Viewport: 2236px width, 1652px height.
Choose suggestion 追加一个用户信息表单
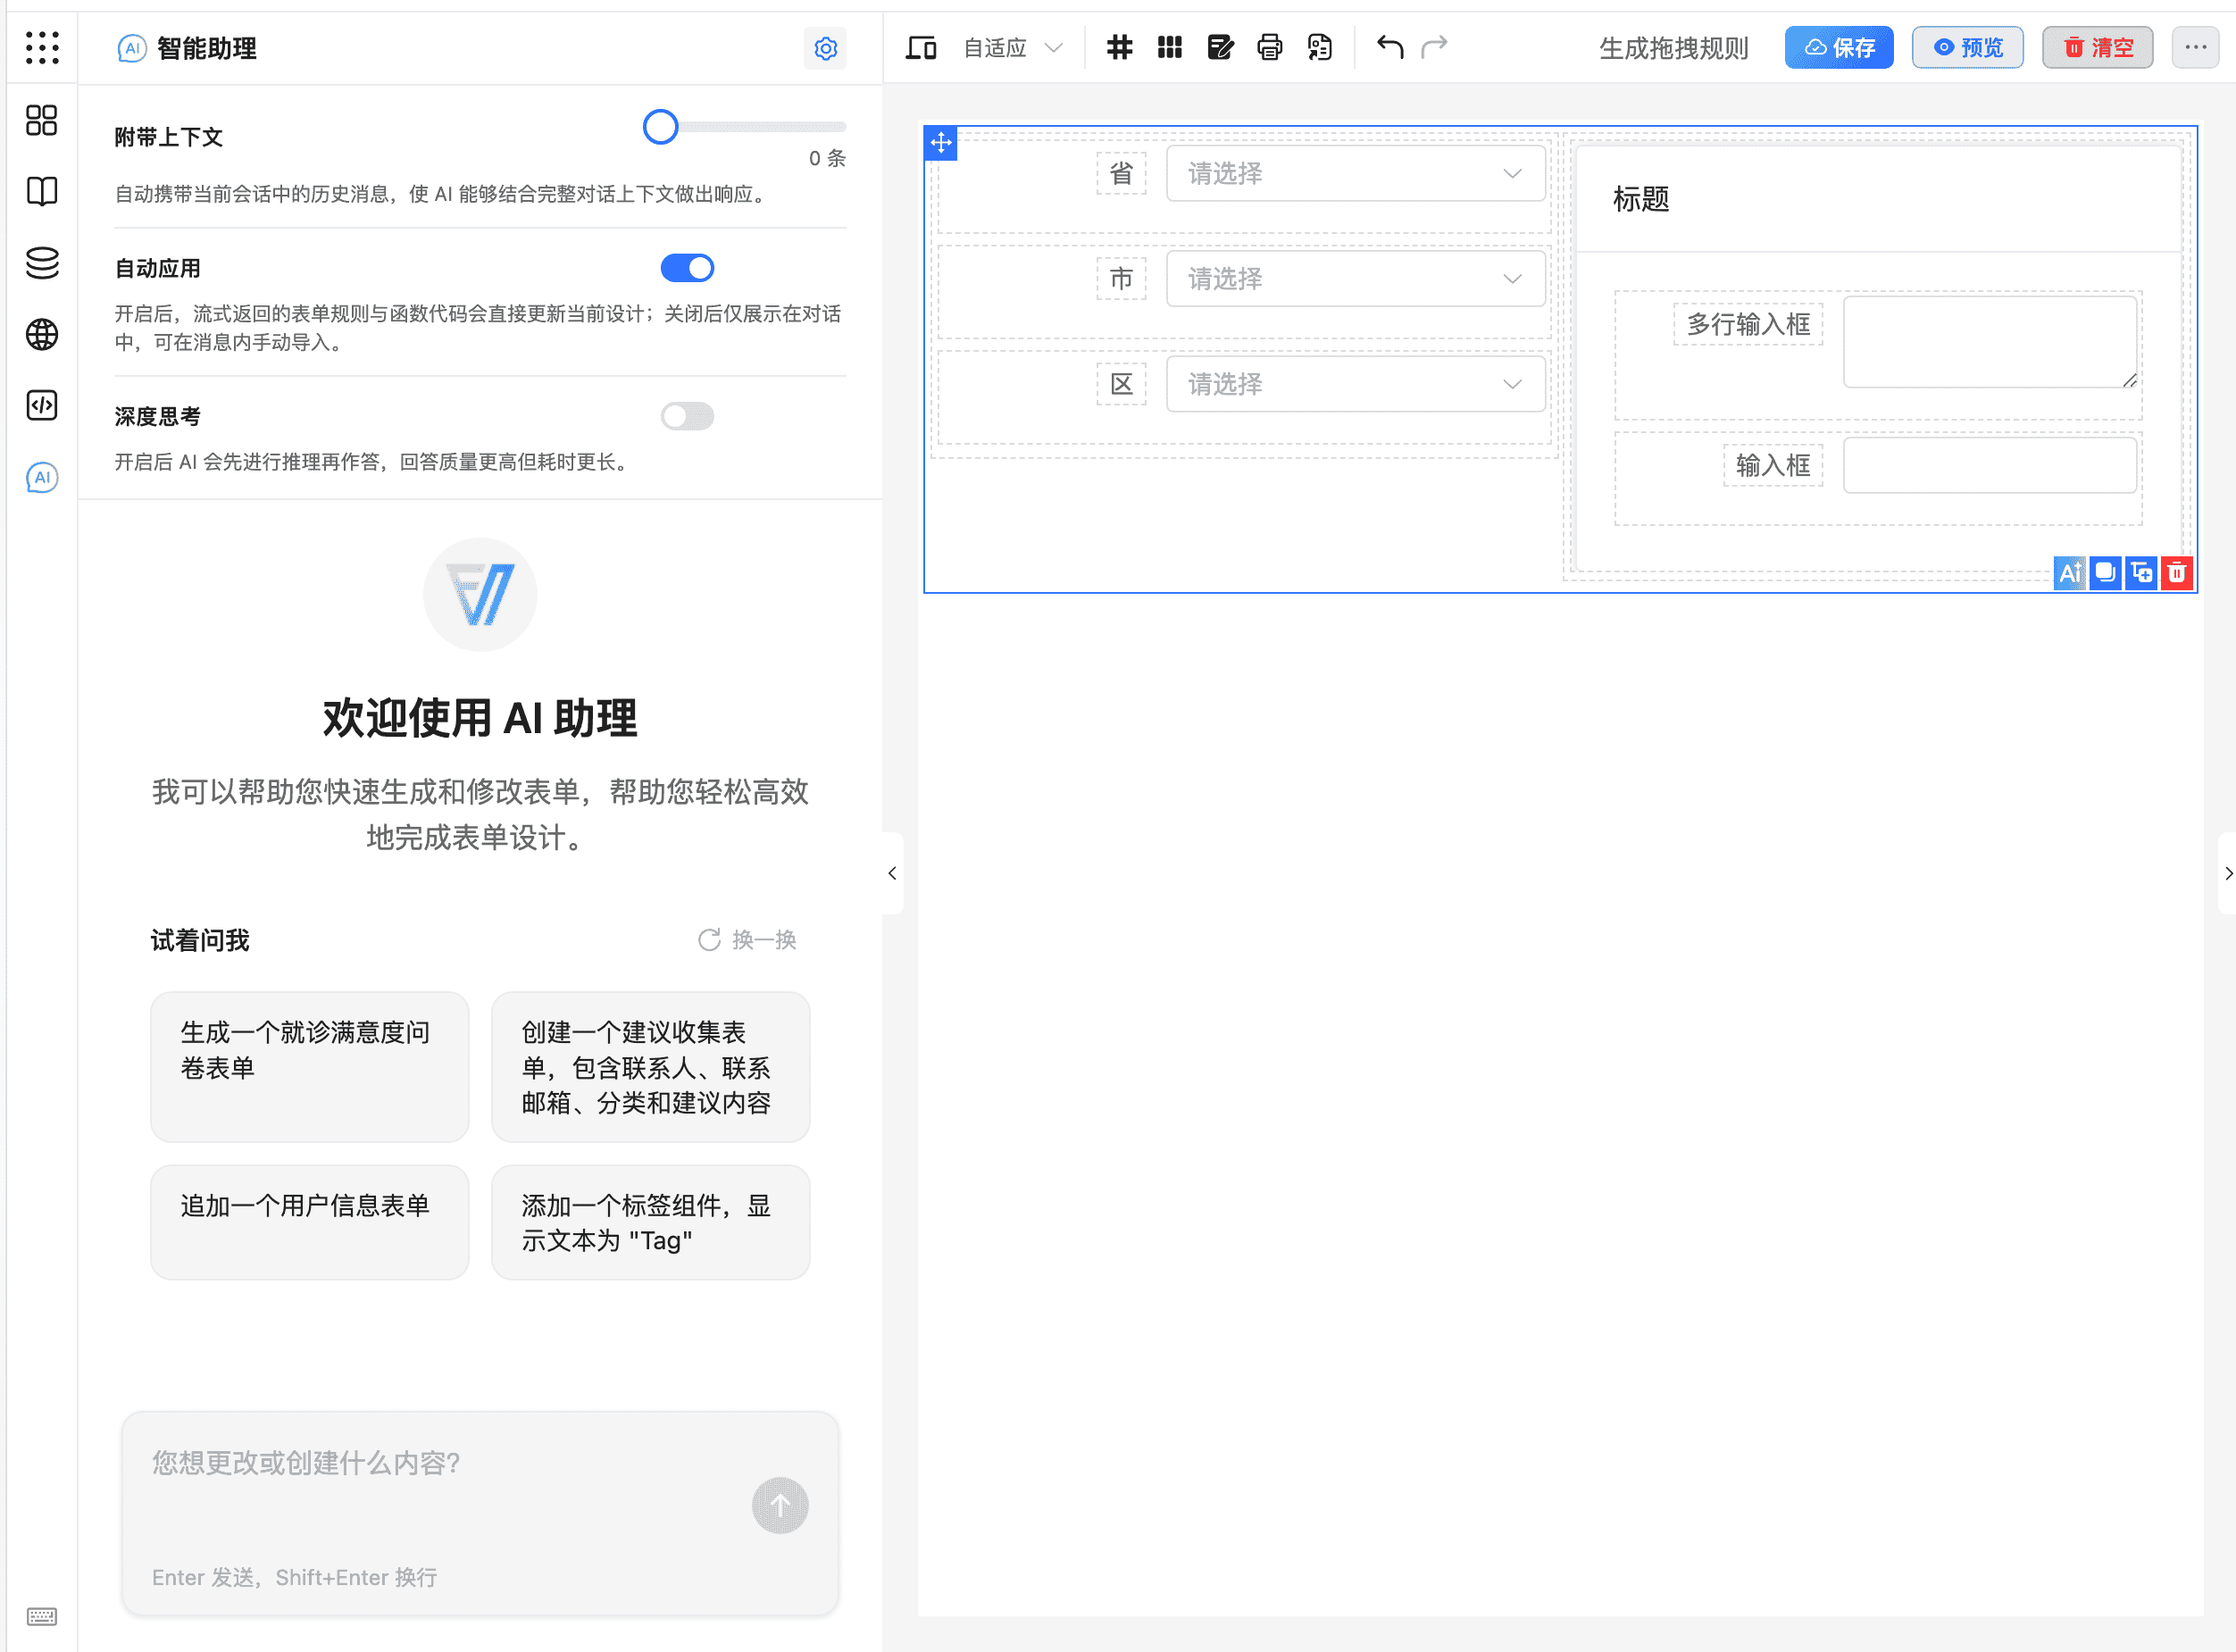(x=310, y=1222)
